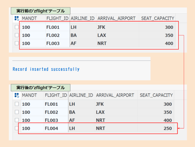195x147 pixels.
Task: Click the 'Record inserted successfully' message
Action: [46, 69]
